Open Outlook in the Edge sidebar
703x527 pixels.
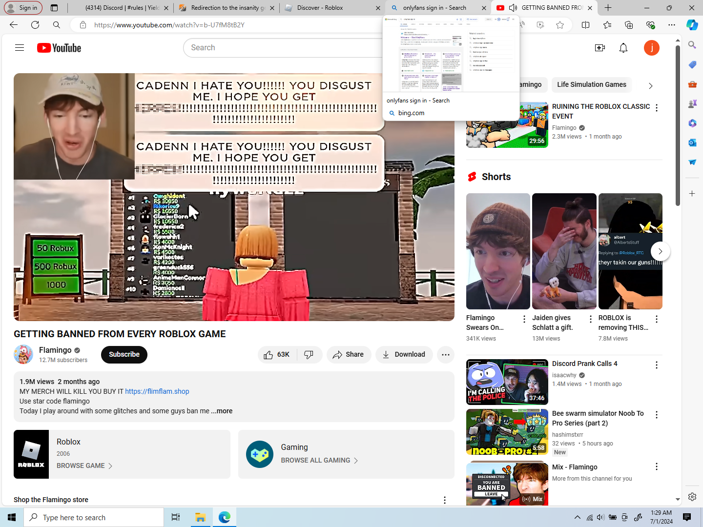coord(692,142)
